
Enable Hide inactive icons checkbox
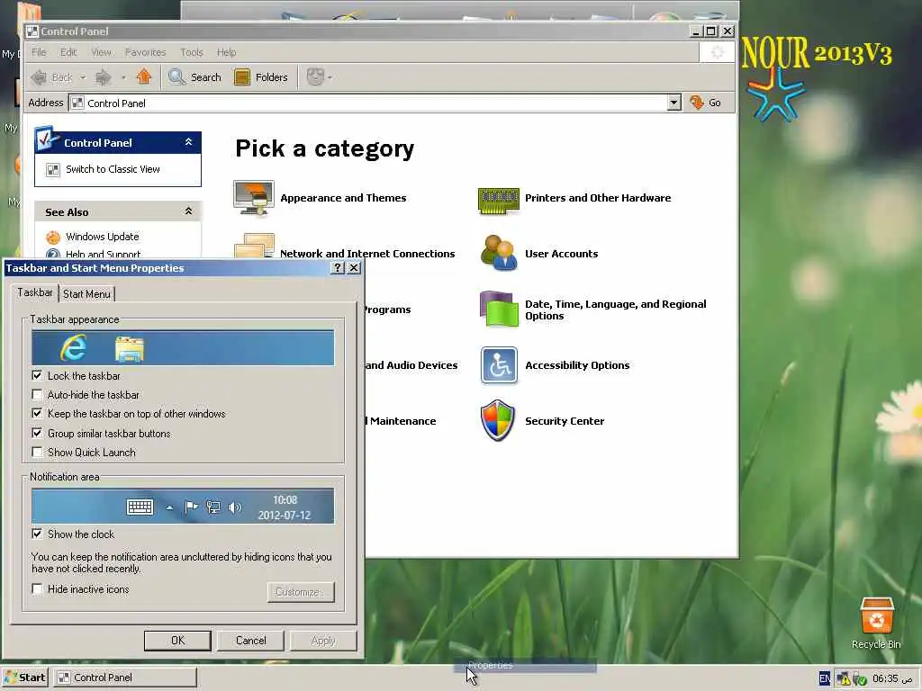tap(37, 588)
